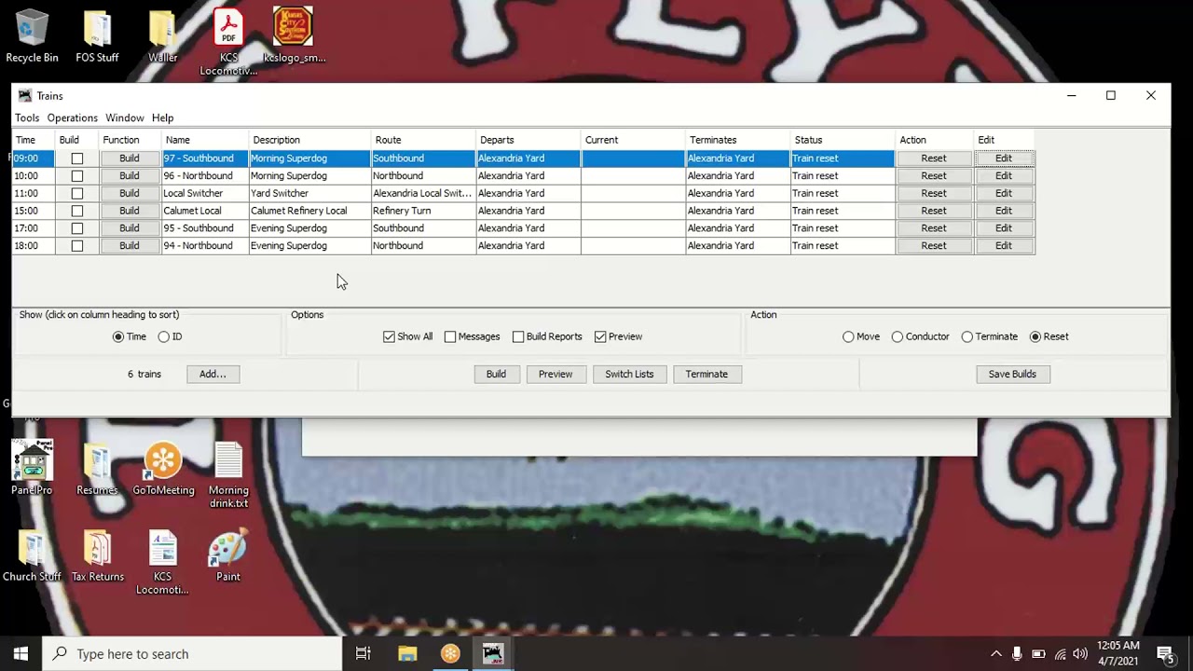Click the microphone tray icon
This screenshot has width=1193, height=671.
pyautogui.click(x=1017, y=654)
